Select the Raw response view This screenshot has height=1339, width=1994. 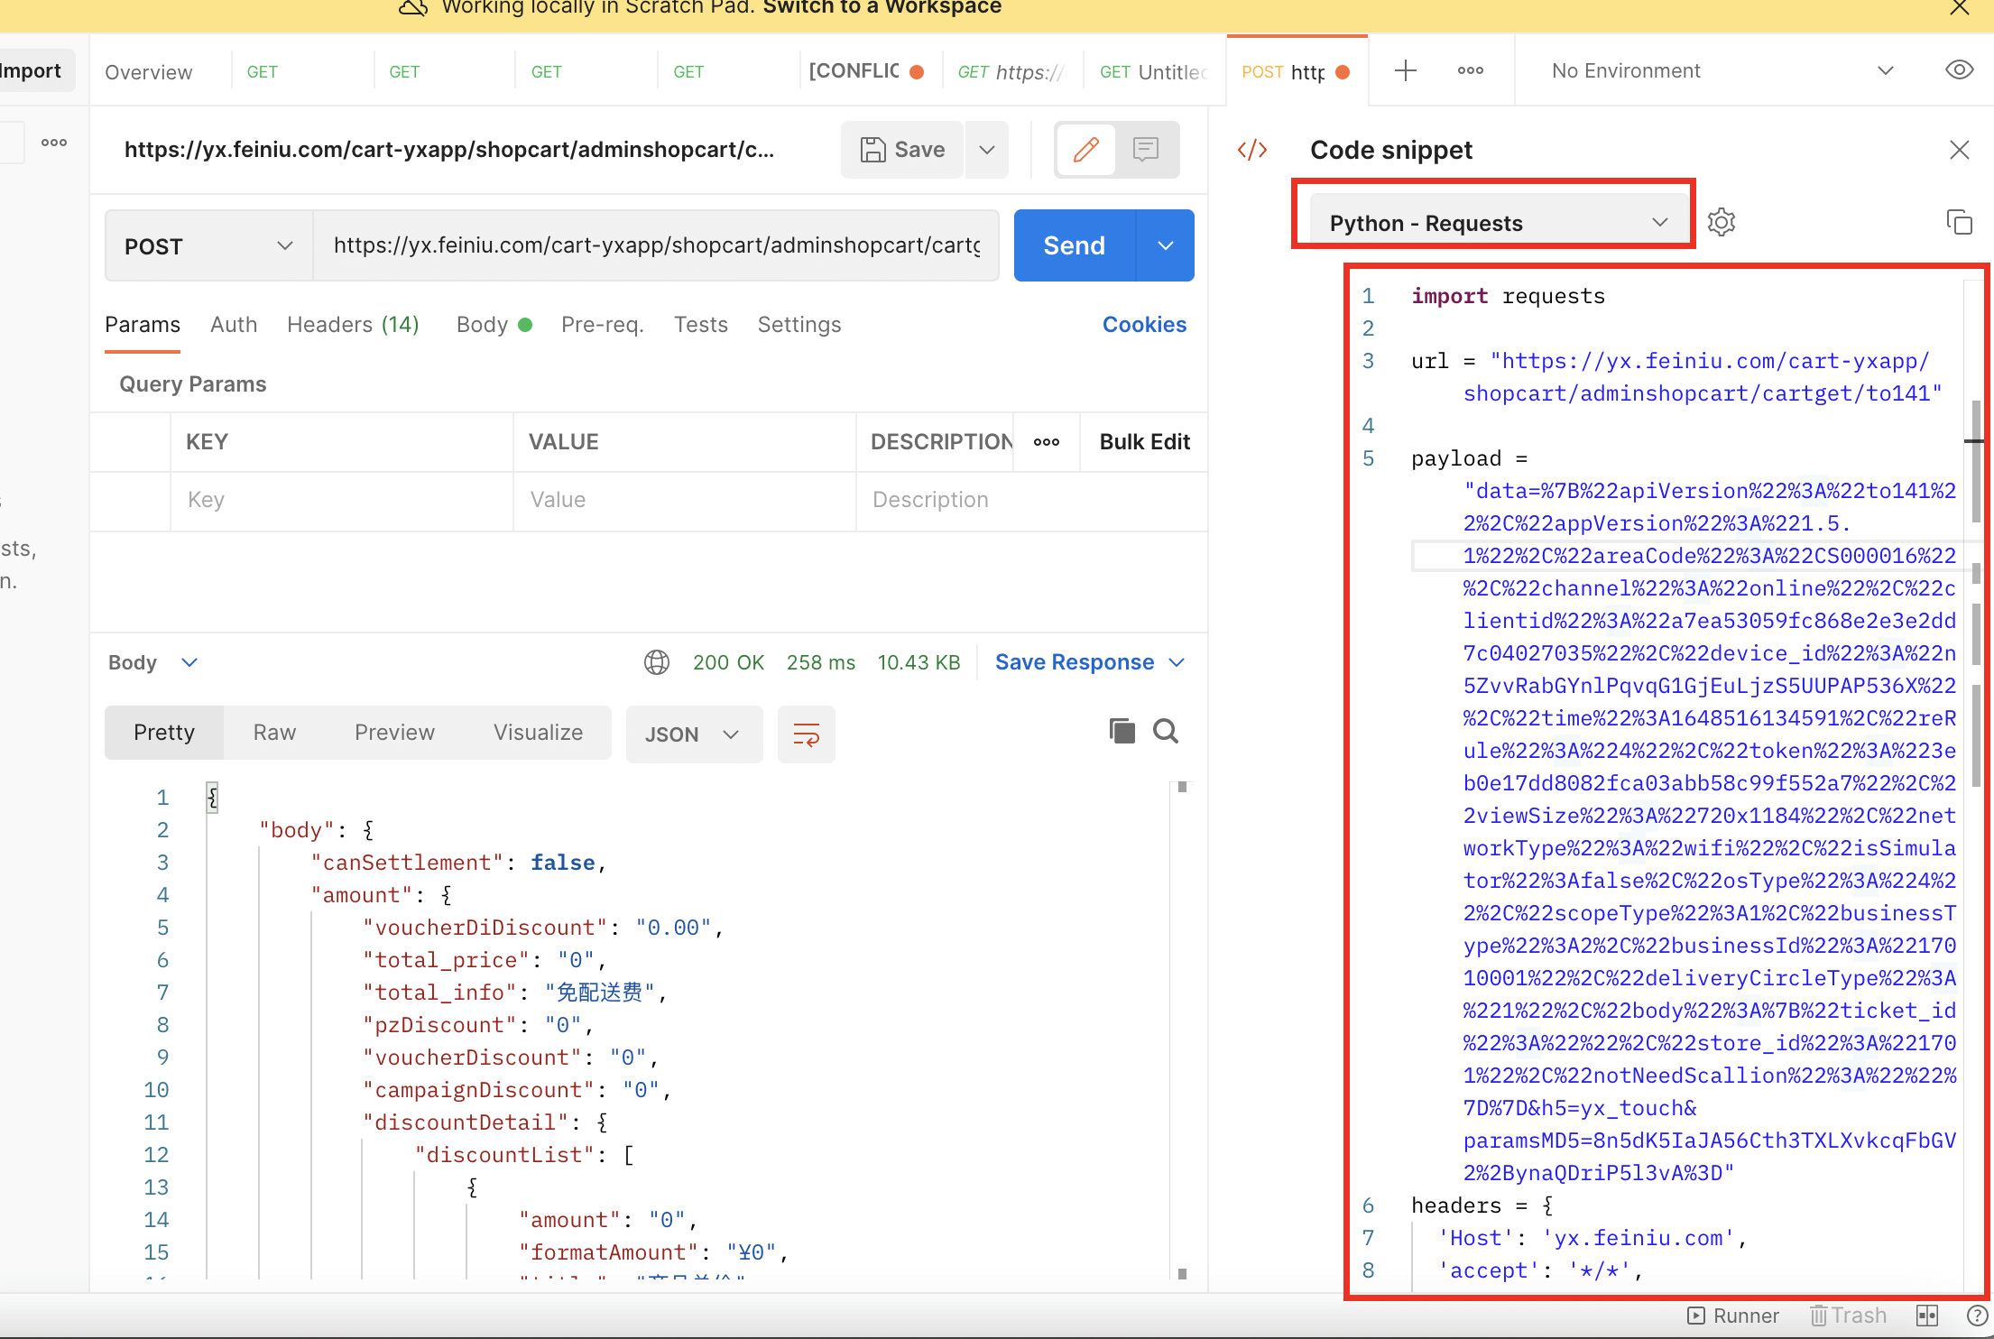point(274,733)
